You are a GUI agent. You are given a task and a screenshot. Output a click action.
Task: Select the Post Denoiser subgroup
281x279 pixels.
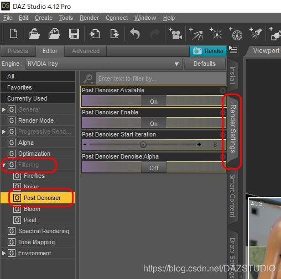pyautogui.click(x=38, y=198)
